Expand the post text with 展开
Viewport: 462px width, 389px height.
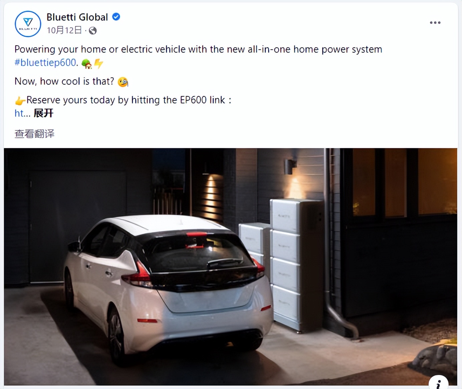point(43,113)
